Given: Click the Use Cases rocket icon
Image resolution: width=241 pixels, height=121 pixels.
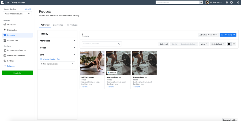Looking at the screenshot, I should (x=5, y=25).
